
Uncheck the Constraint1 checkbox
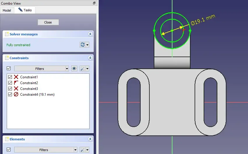10,77
